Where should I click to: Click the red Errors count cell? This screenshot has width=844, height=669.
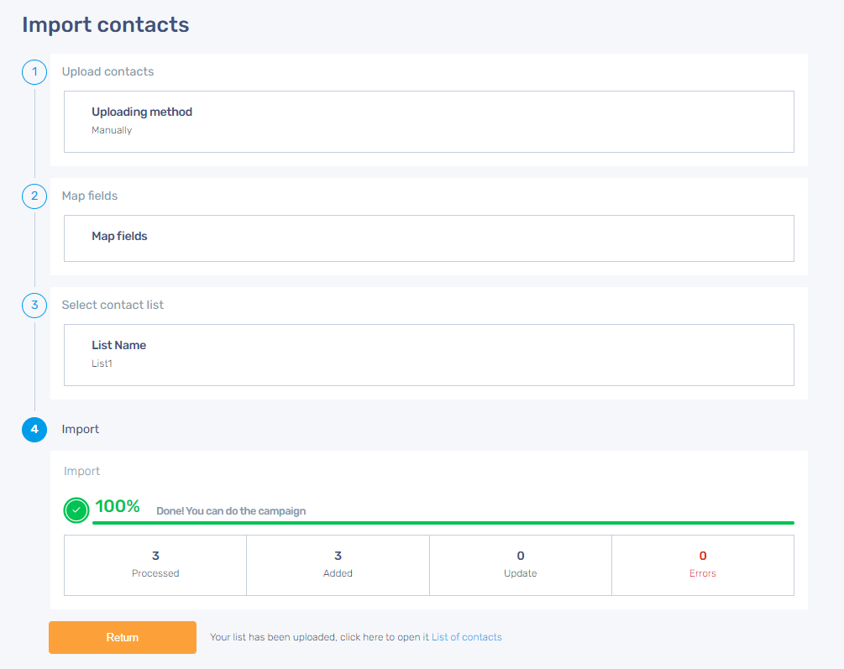click(x=703, y=565)
